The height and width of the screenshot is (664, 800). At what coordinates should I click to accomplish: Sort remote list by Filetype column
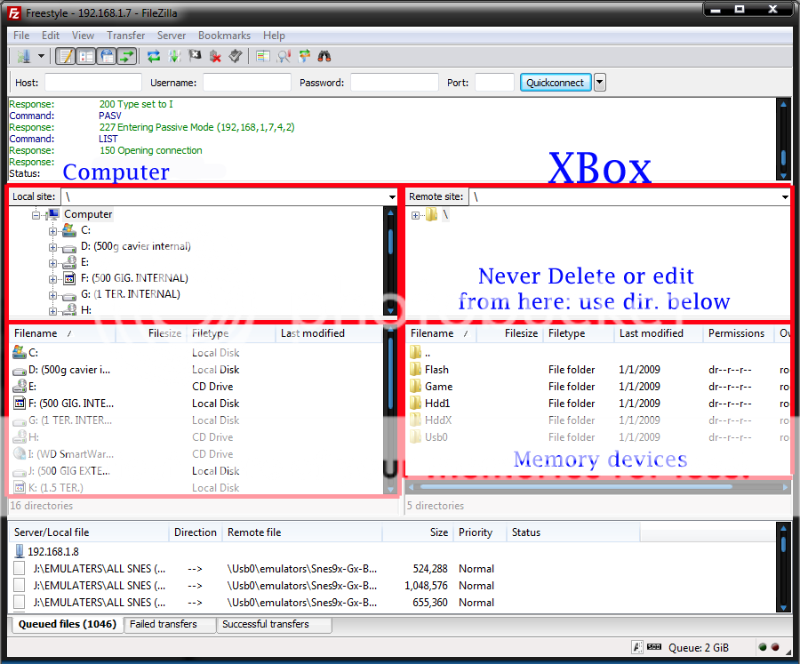click(x=579, y=333)
